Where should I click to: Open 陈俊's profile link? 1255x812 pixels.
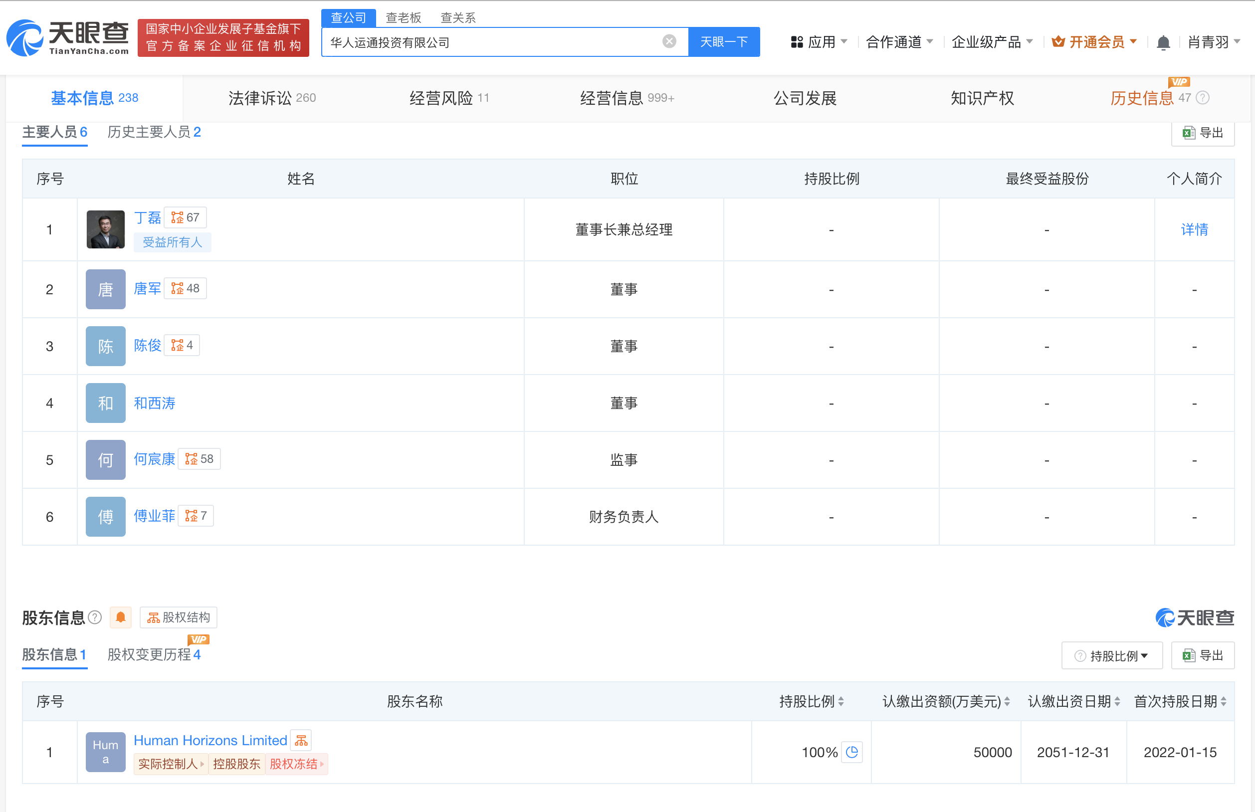147,345
